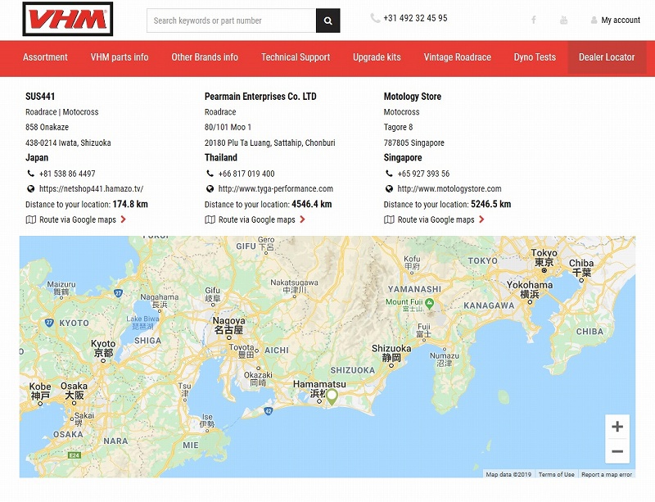Focus the search keywords input field

tap(232, 20)
